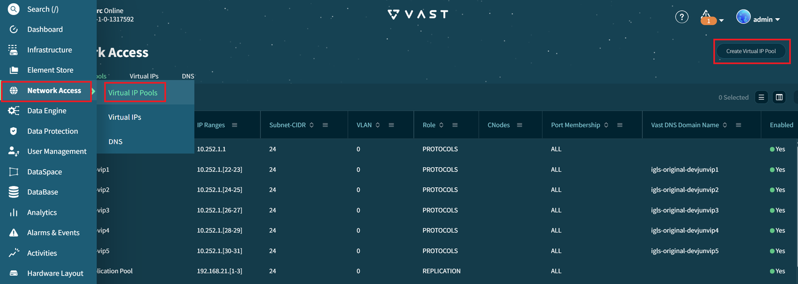Open IP Ranges column filter menu
798x284 pixels.
tap(234, 125)
